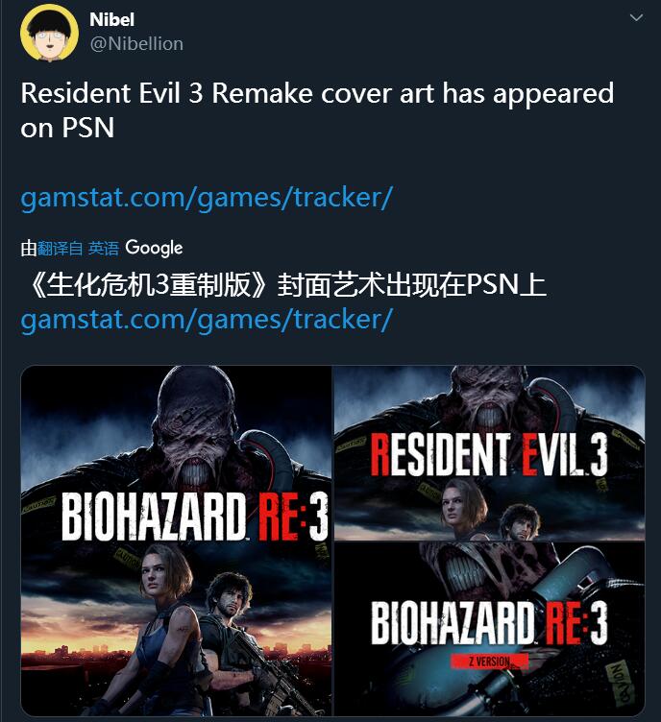Open the Resident Evil 3 cover image
Viewport: 661px width, 722px height.
(x=489, y=452)
